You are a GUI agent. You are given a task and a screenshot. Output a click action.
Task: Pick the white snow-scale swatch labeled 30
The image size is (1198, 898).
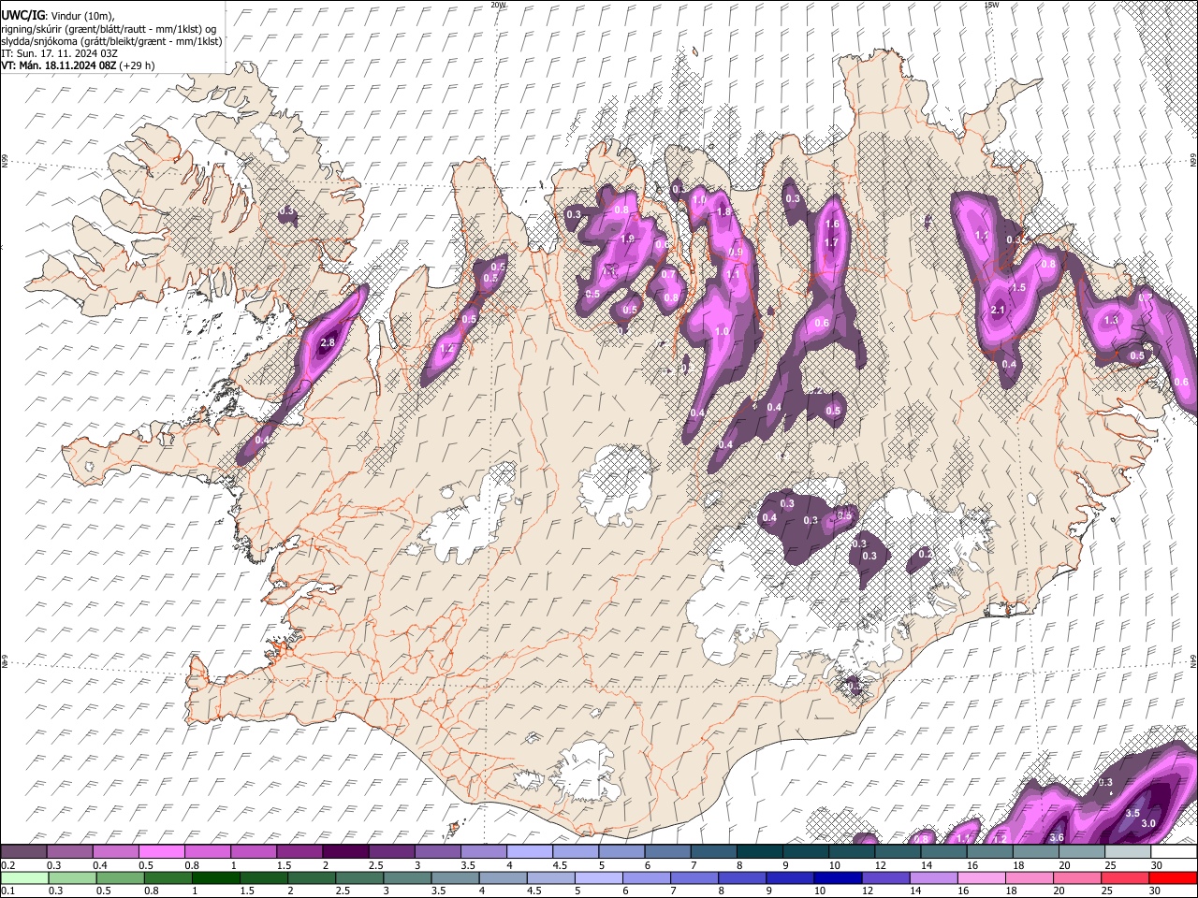coord(1175,851)
